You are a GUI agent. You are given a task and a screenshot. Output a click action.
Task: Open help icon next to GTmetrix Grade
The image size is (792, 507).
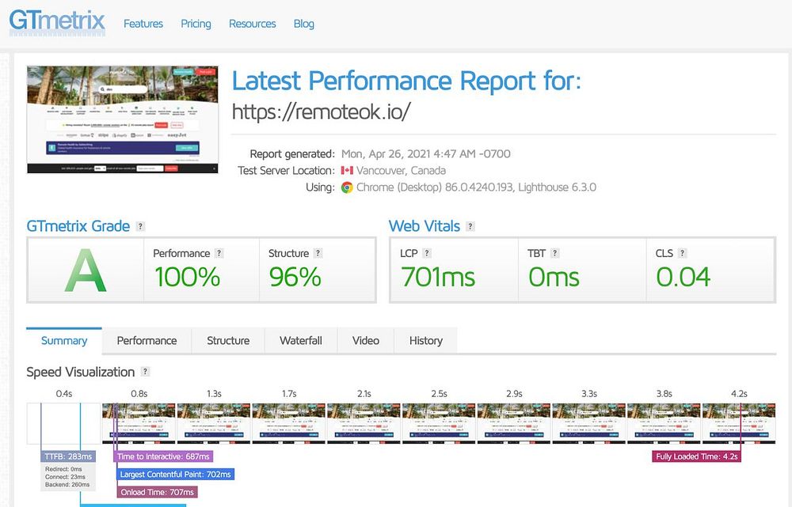coord(140,226)
